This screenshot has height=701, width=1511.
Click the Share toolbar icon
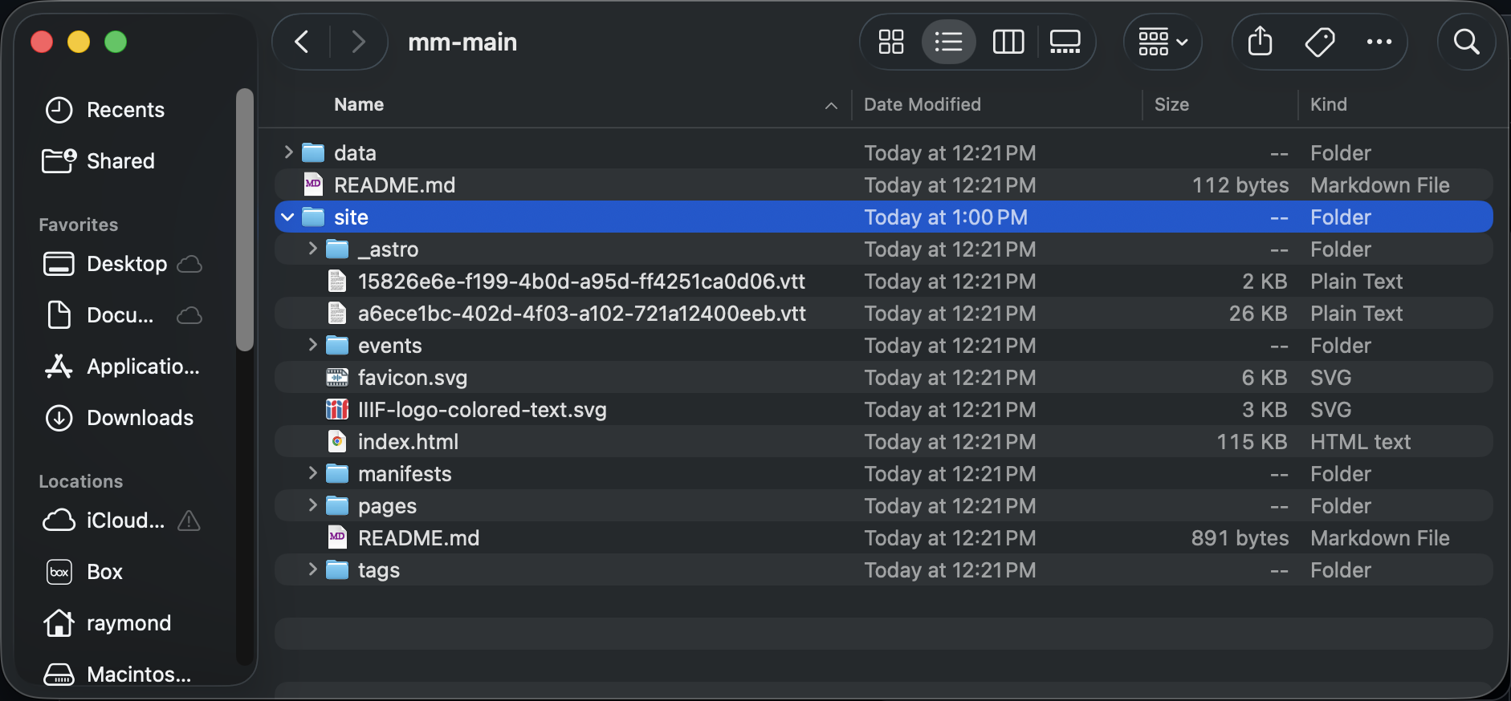point(1260,42)
